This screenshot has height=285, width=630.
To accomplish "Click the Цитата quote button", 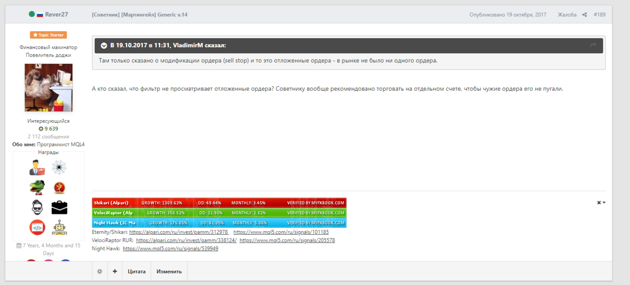I will pyautogui.click(x=137, y=271).
